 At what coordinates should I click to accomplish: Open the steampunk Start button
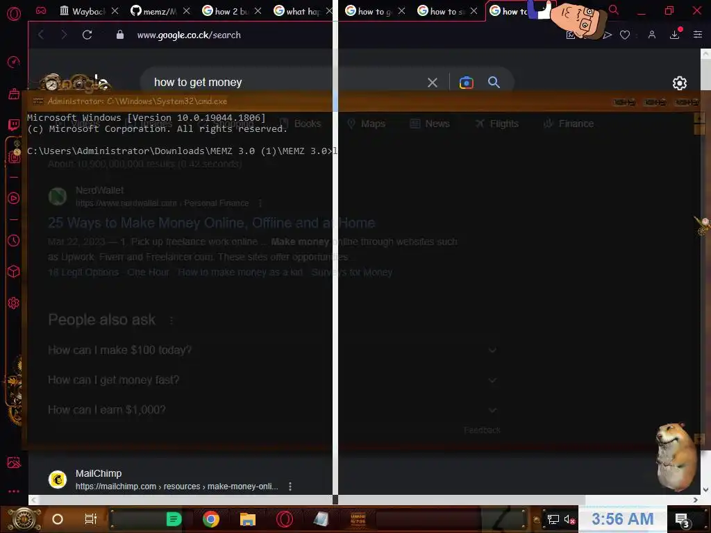tap(24, 519)
